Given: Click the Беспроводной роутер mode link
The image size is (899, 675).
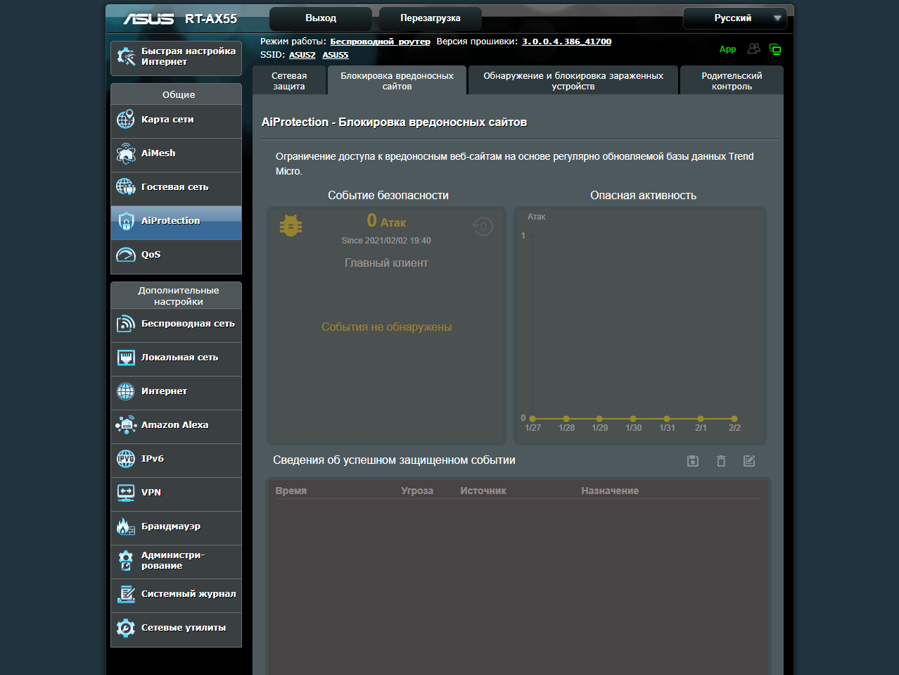Looking at the screenshot, I should [380, 42].
